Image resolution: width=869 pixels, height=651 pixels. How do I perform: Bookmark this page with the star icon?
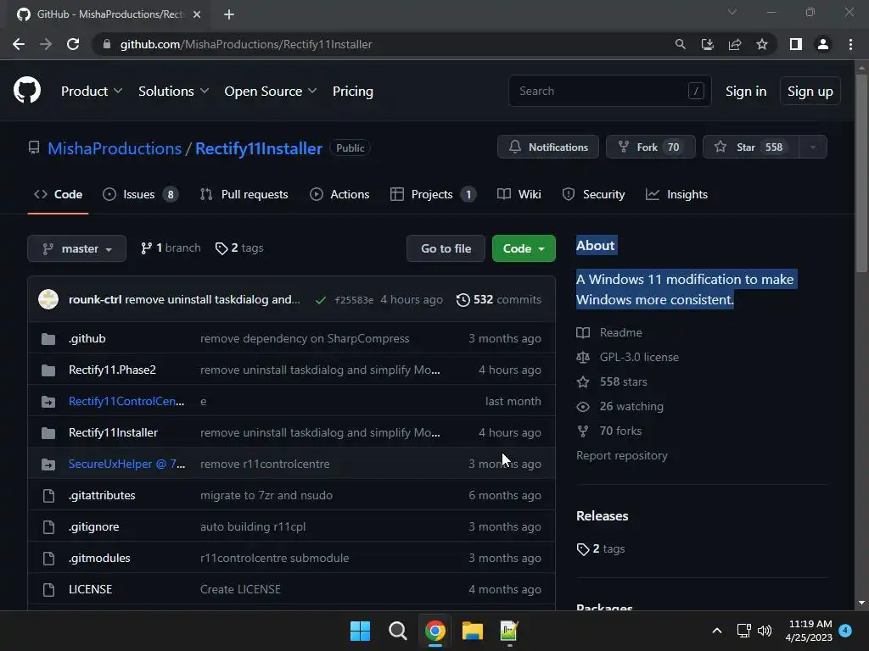click(762, 44)
